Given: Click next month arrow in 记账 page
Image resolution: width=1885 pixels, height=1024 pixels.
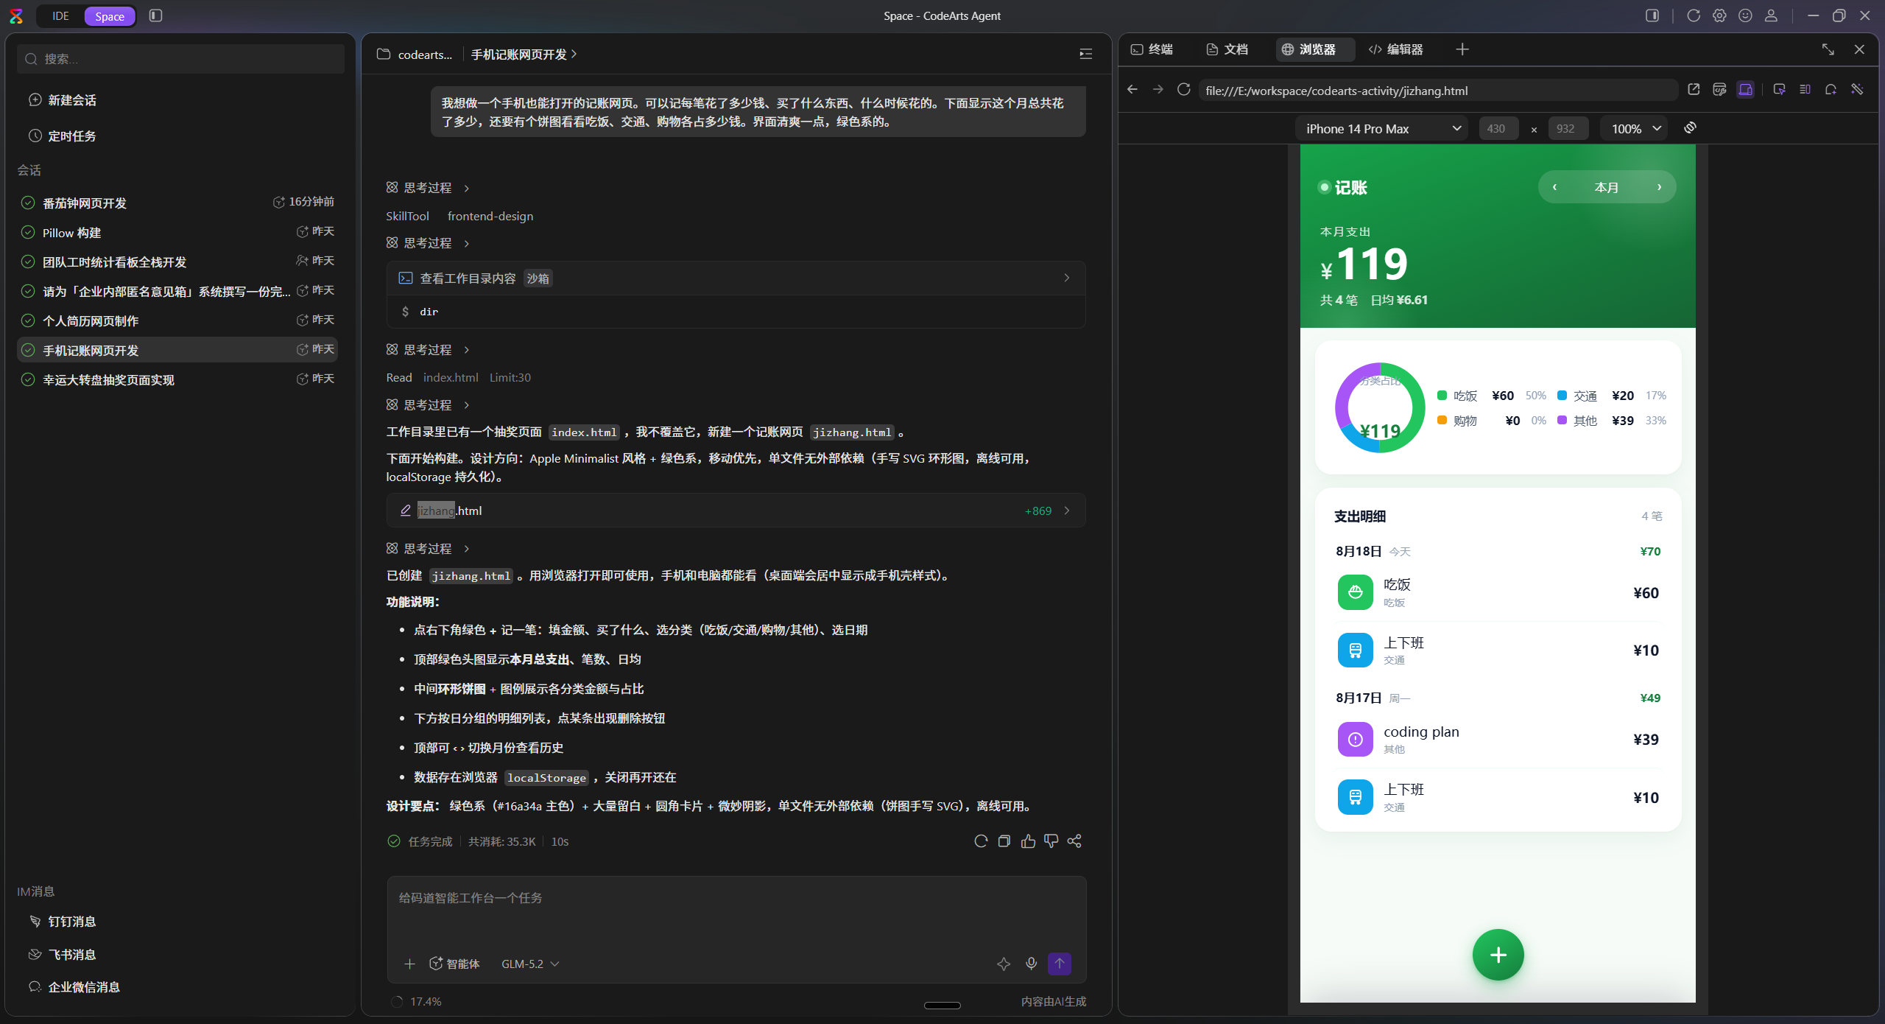Looking at the screenshot, I should [1659, 187].
